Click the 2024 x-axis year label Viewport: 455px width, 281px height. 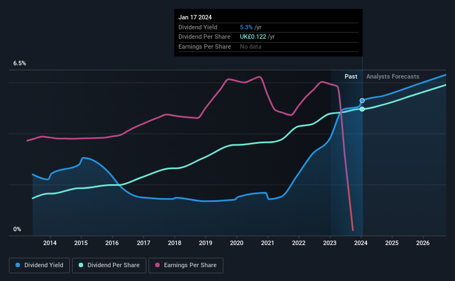361,243
